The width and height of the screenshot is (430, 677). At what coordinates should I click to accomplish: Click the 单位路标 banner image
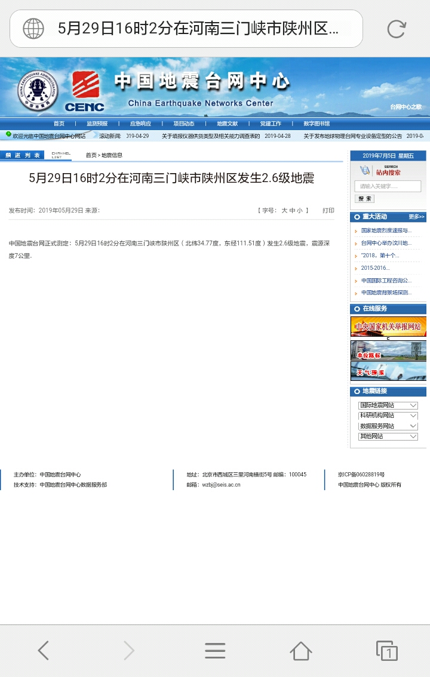[x=388, y=350]
